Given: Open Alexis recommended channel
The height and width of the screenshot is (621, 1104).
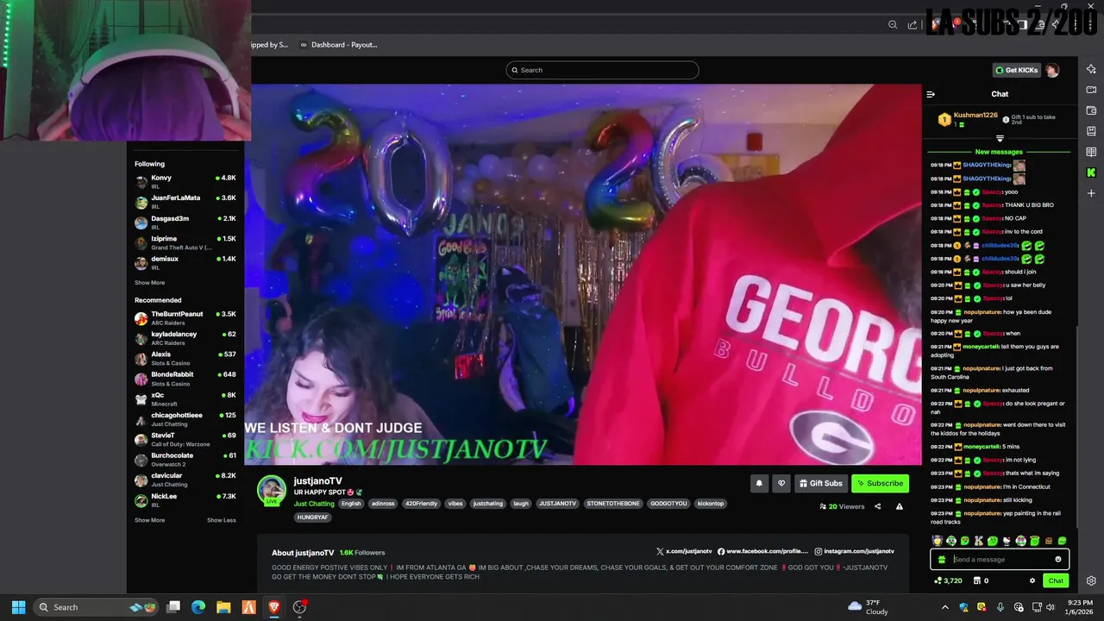Looking at the screenshot, I should coord(185,358).
